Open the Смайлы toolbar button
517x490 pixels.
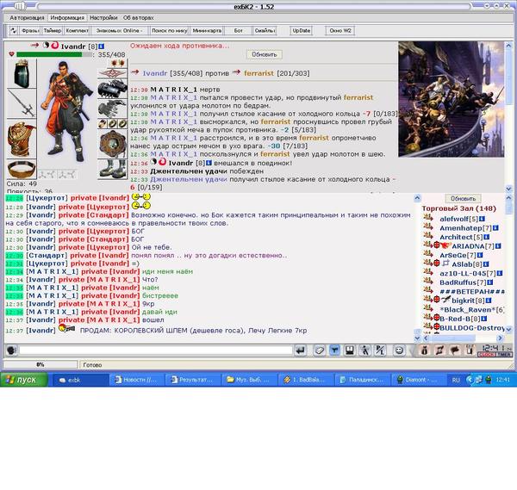pos(265,31)
